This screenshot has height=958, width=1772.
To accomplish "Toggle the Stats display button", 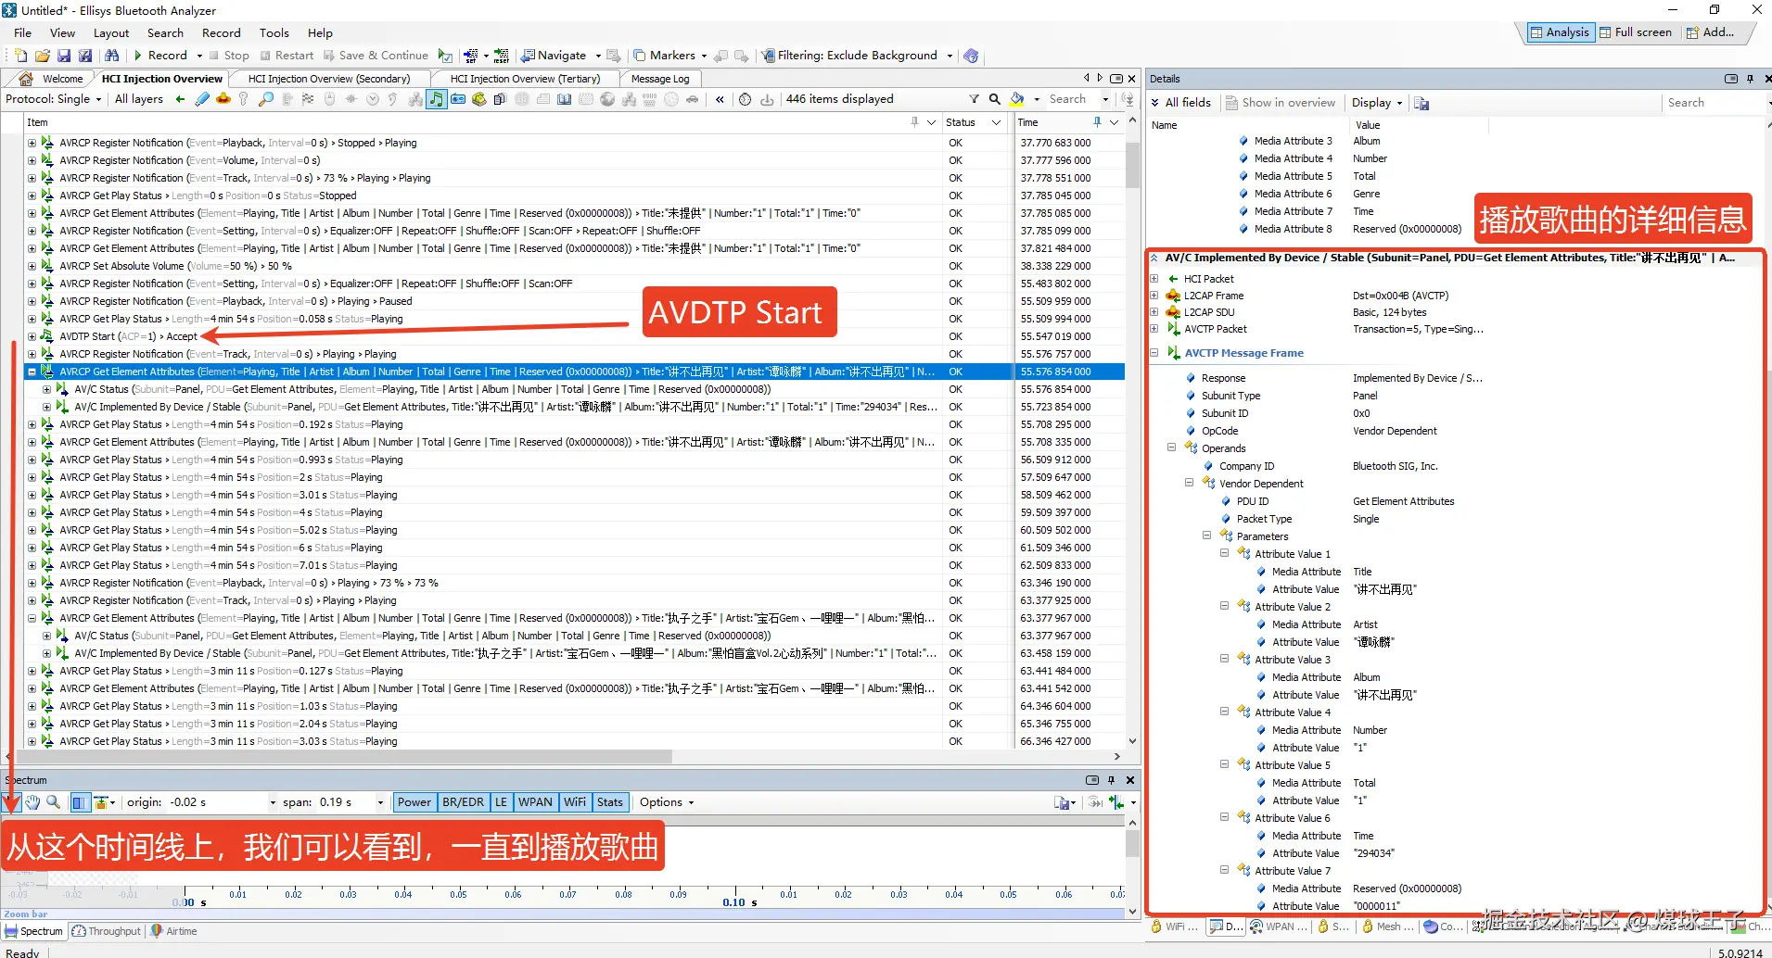I will pyautogui.click(x=610, y=802).
